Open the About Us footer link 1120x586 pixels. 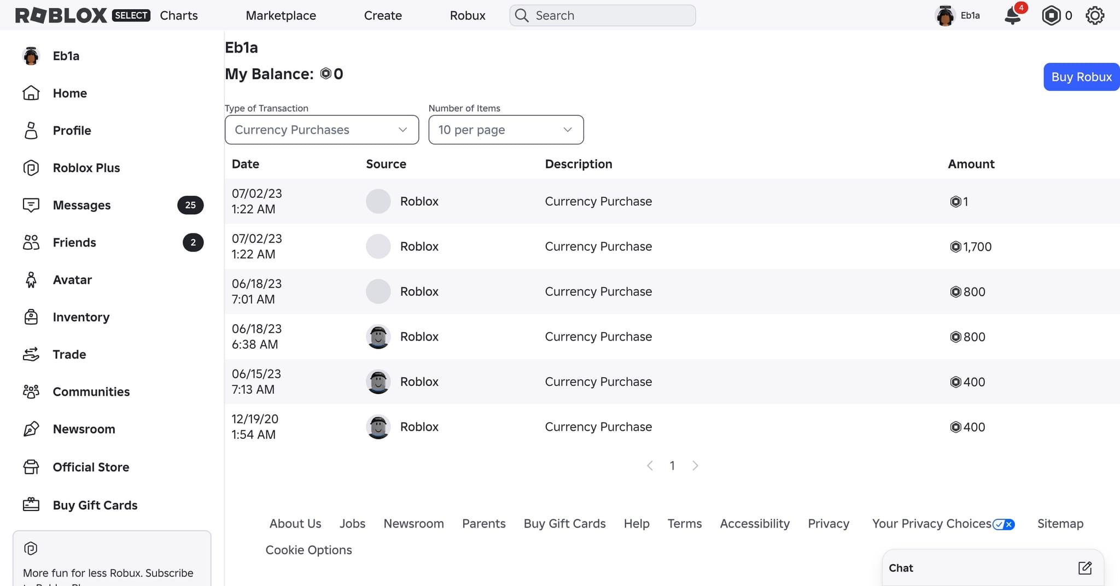[295, 524]
